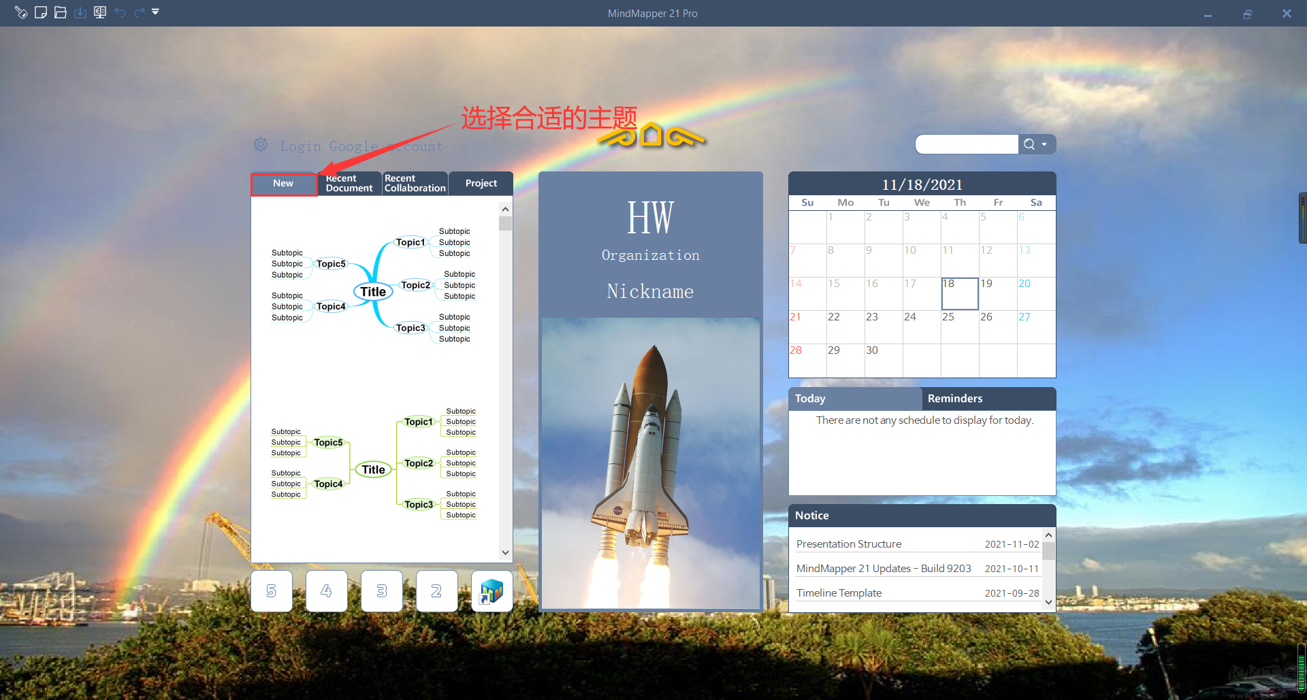Select November 22 in the calendar

[845, 327]
